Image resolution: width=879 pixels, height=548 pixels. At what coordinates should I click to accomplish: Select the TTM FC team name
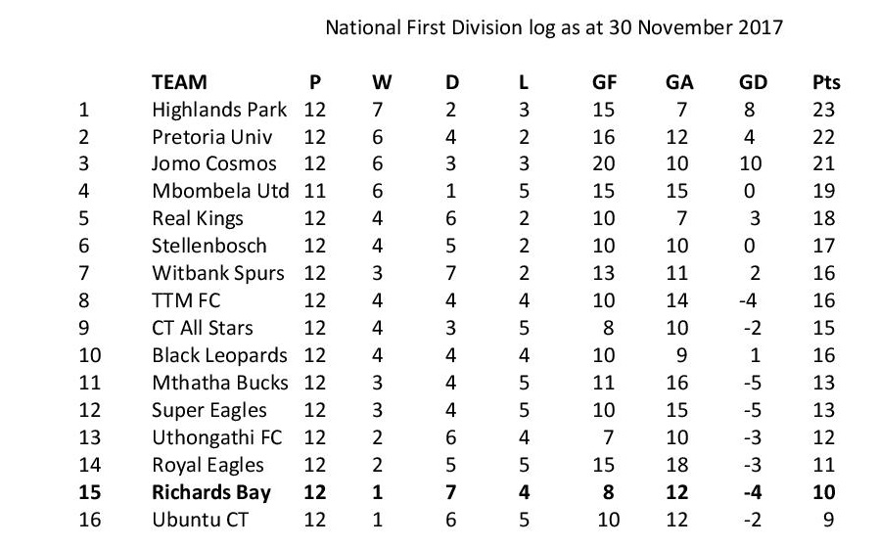tap(186, 301)
